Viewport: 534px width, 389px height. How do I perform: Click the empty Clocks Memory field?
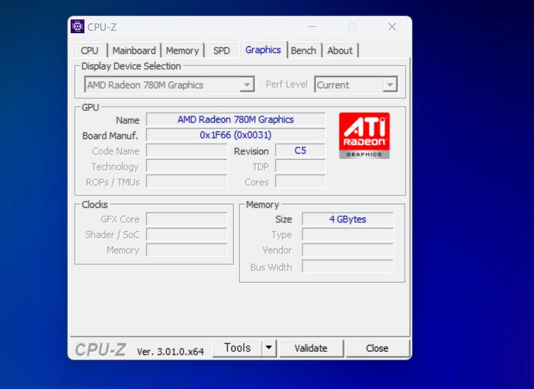[187, 250]
